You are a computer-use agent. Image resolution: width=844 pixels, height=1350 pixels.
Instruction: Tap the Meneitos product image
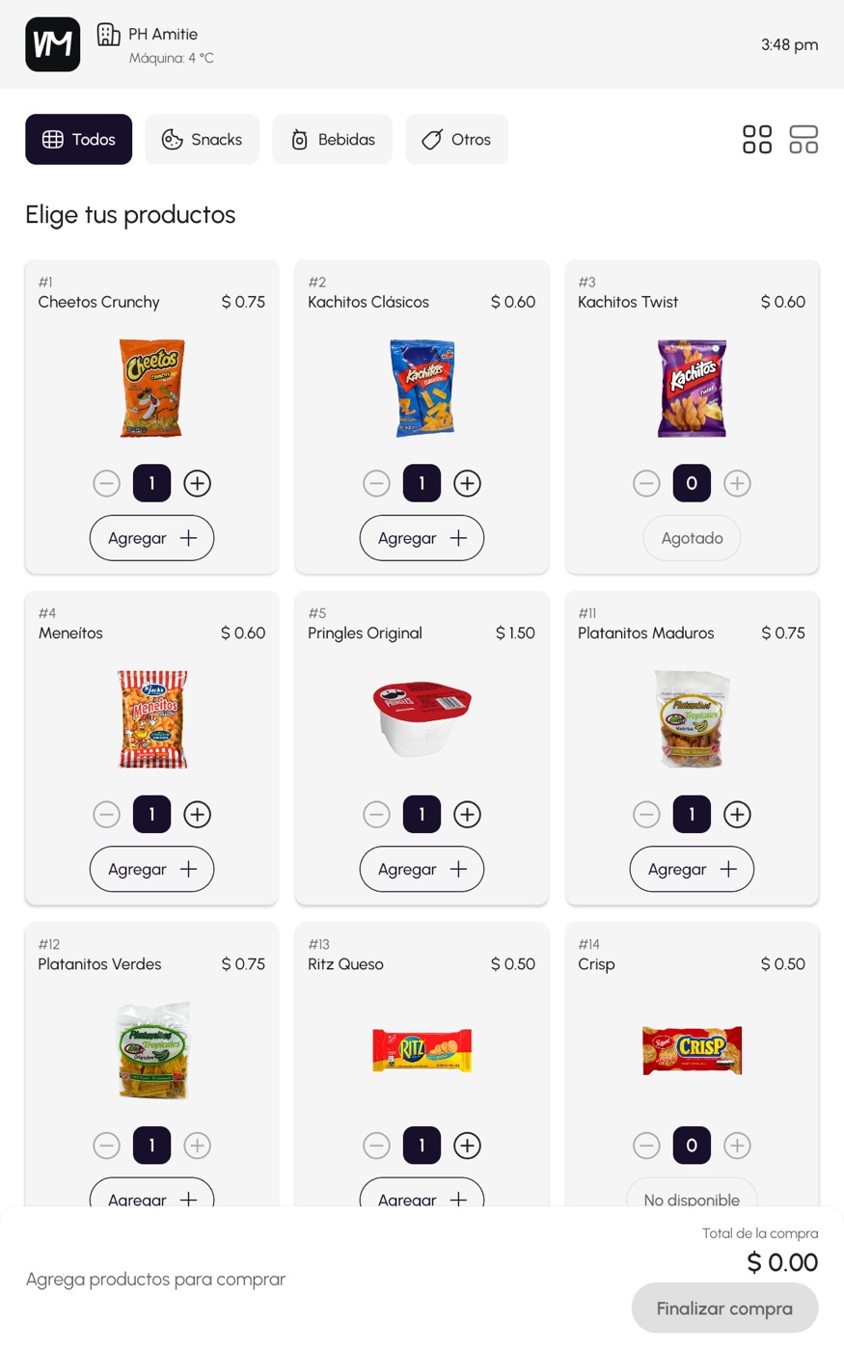[151, 719]
